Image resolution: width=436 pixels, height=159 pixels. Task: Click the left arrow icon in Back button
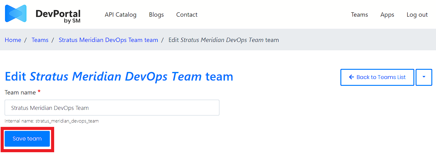[351, 77]
